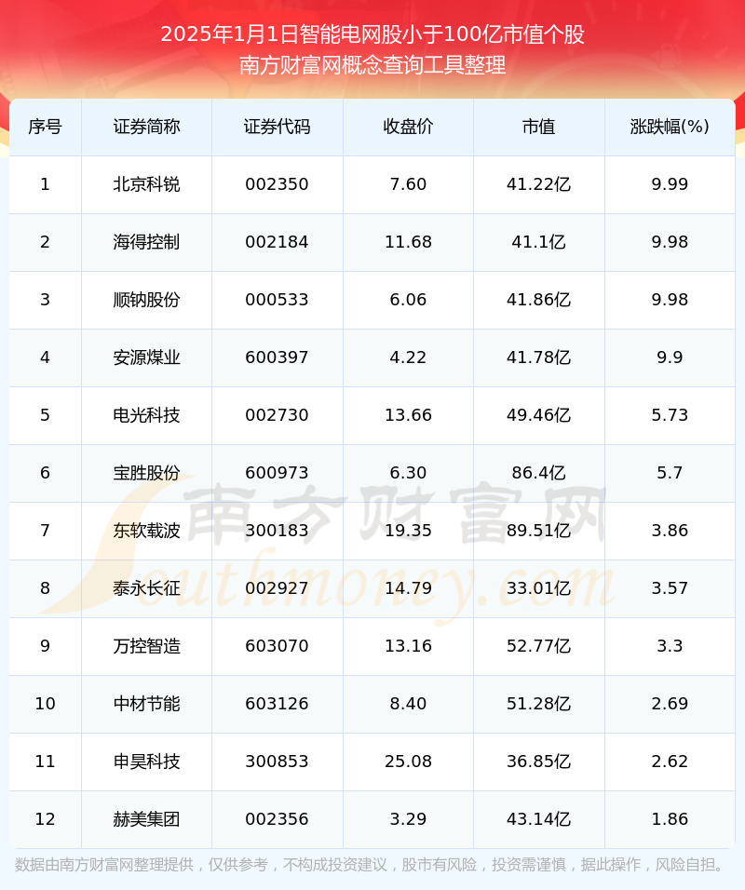Click the closing price 13.66 of 电光科技
This screenshot has height=890, width=745.
point(408,415)
